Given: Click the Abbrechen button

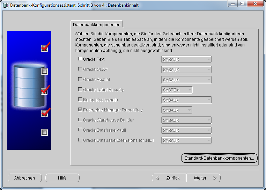Looking at the screenshot, I should 24,178.
